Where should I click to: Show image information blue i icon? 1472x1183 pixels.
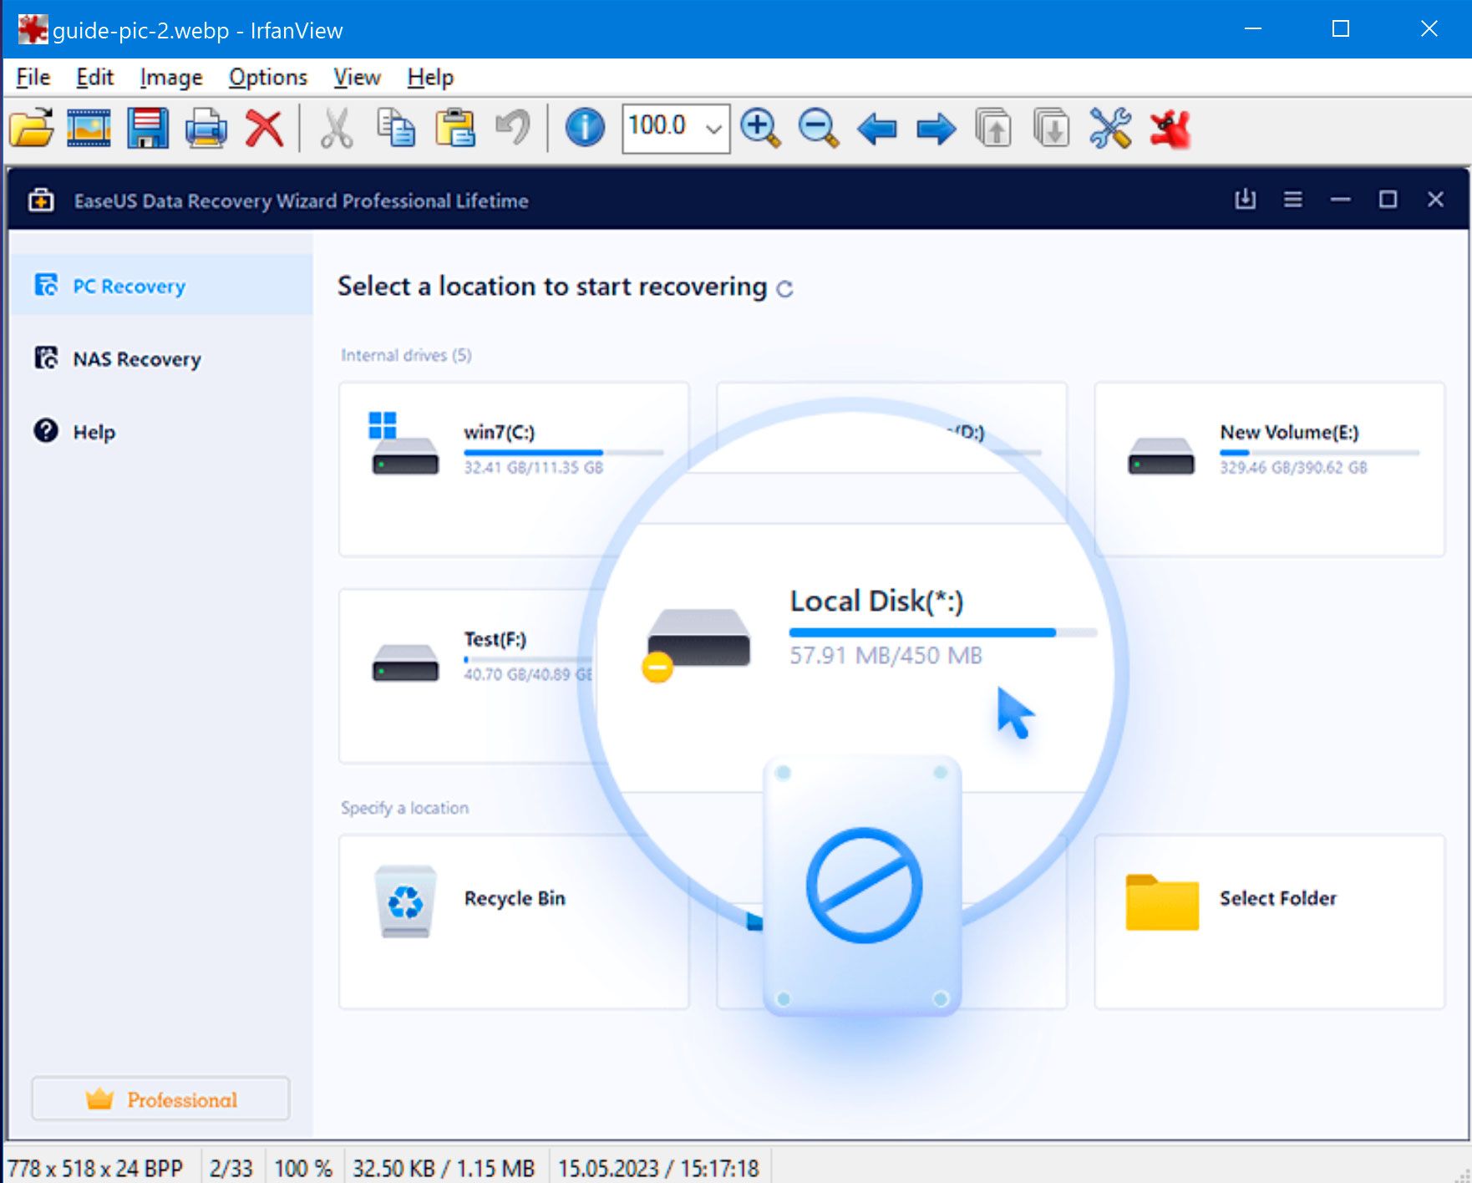tap(585, 129)
